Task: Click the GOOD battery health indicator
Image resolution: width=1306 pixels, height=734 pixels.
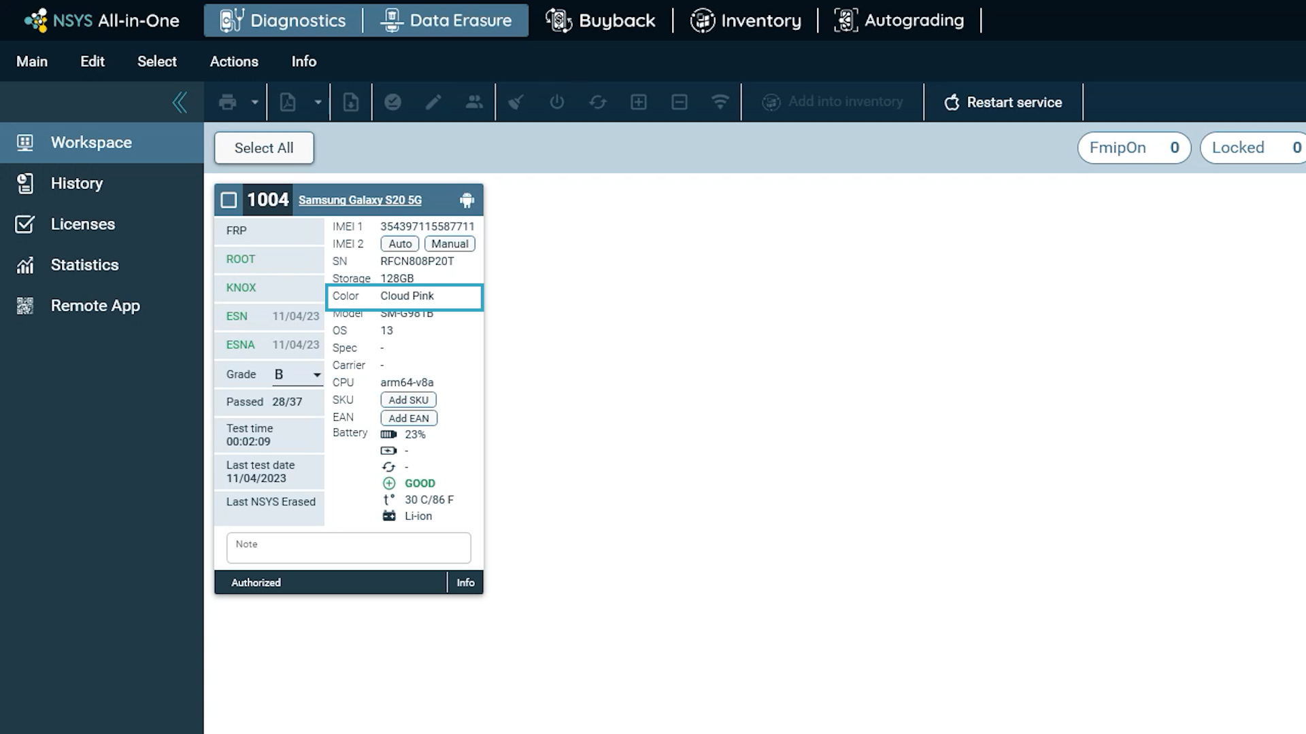Action: [x=420, y=483]
